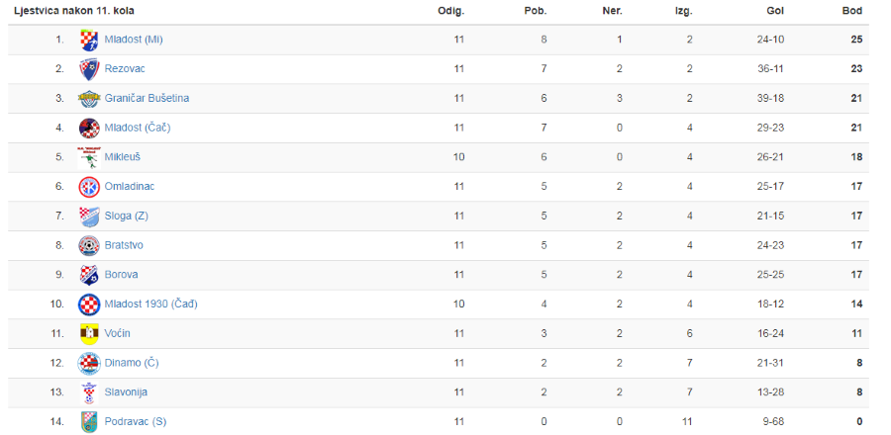This screenshot has width=891, height=435.
Task: Click the Graničar Bušetina club crest
Action: click(89, 99)
